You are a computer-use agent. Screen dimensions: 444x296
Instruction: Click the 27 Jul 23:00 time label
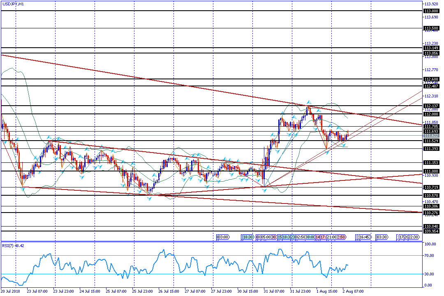pyautogui.click(x=222, y=291)
